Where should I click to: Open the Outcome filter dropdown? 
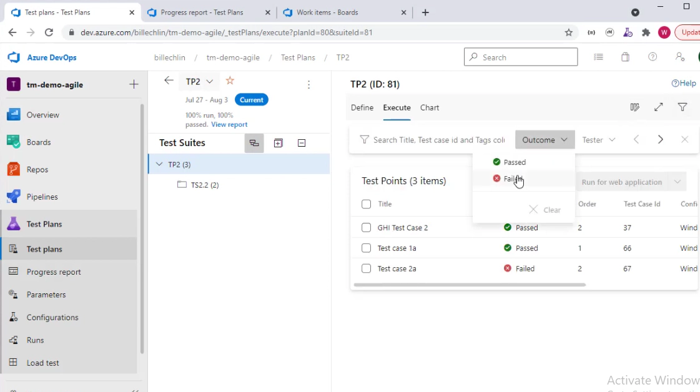point(545,140)
